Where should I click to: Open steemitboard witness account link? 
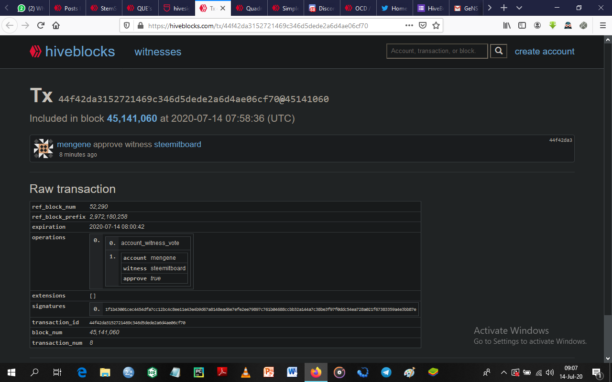tap(177, 144)
